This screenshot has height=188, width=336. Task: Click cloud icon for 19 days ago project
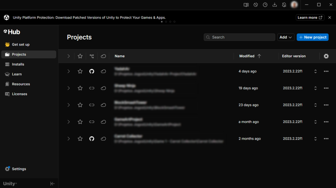pos(103,88)
